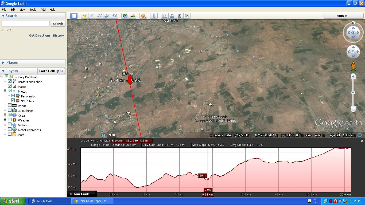Screen dimensions: 365x205
Task: Enable the 3D Buildings layer
Action: coord(10,110)
